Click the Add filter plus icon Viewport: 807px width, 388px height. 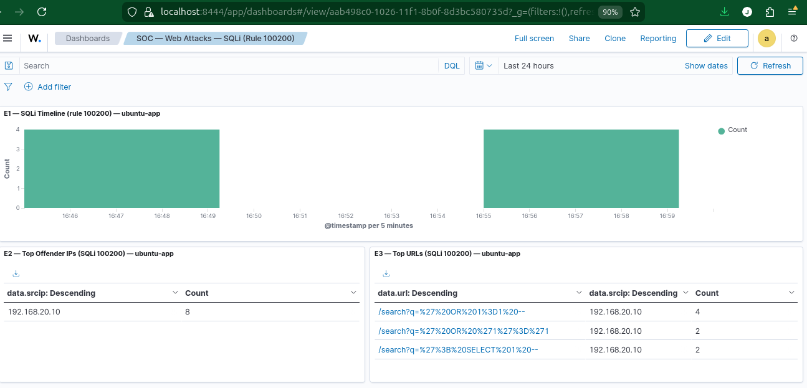28,87
